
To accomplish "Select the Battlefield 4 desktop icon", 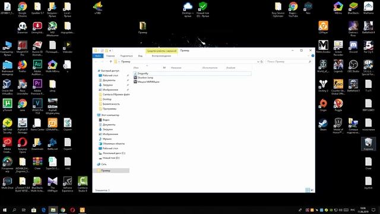I will pyautogui.click(x=368, y=27).
